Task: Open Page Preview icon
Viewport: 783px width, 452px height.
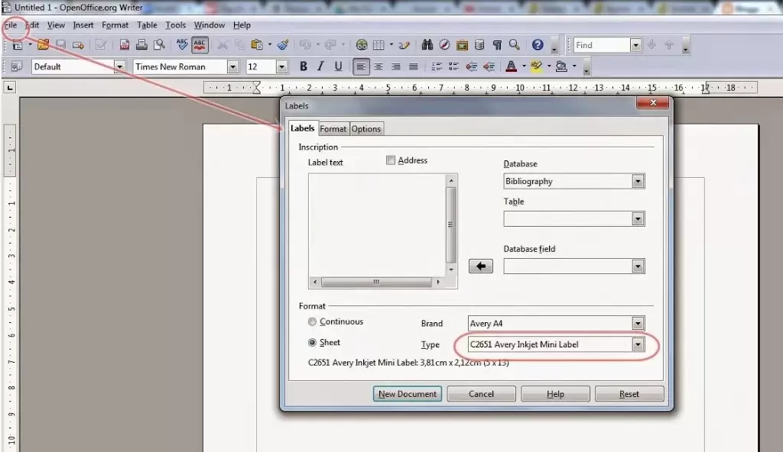Action: pyautogui.click(x=159, y=45)
